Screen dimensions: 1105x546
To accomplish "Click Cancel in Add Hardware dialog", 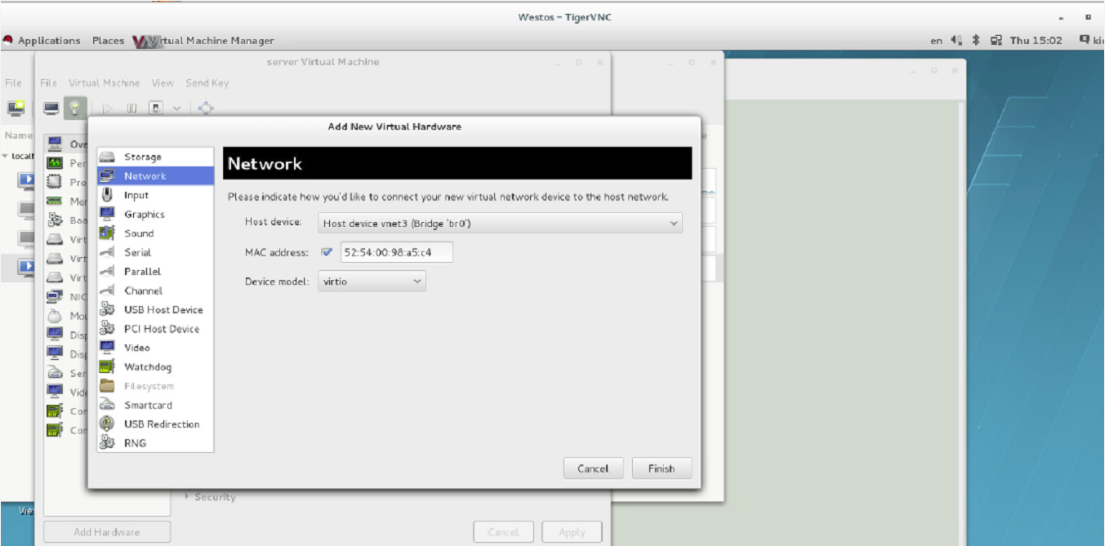I will tap(593, 468).
